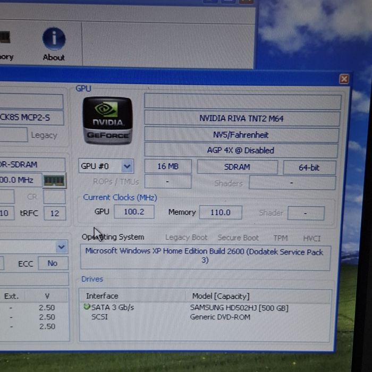This screenshot has height=372, width=372.
Task: Click the Current Clocks (MHz) group label
Action: (x=120, y=197)
